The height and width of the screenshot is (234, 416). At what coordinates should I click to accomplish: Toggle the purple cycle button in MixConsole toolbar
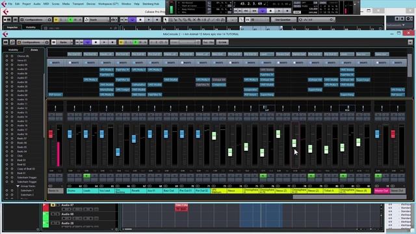87,42
